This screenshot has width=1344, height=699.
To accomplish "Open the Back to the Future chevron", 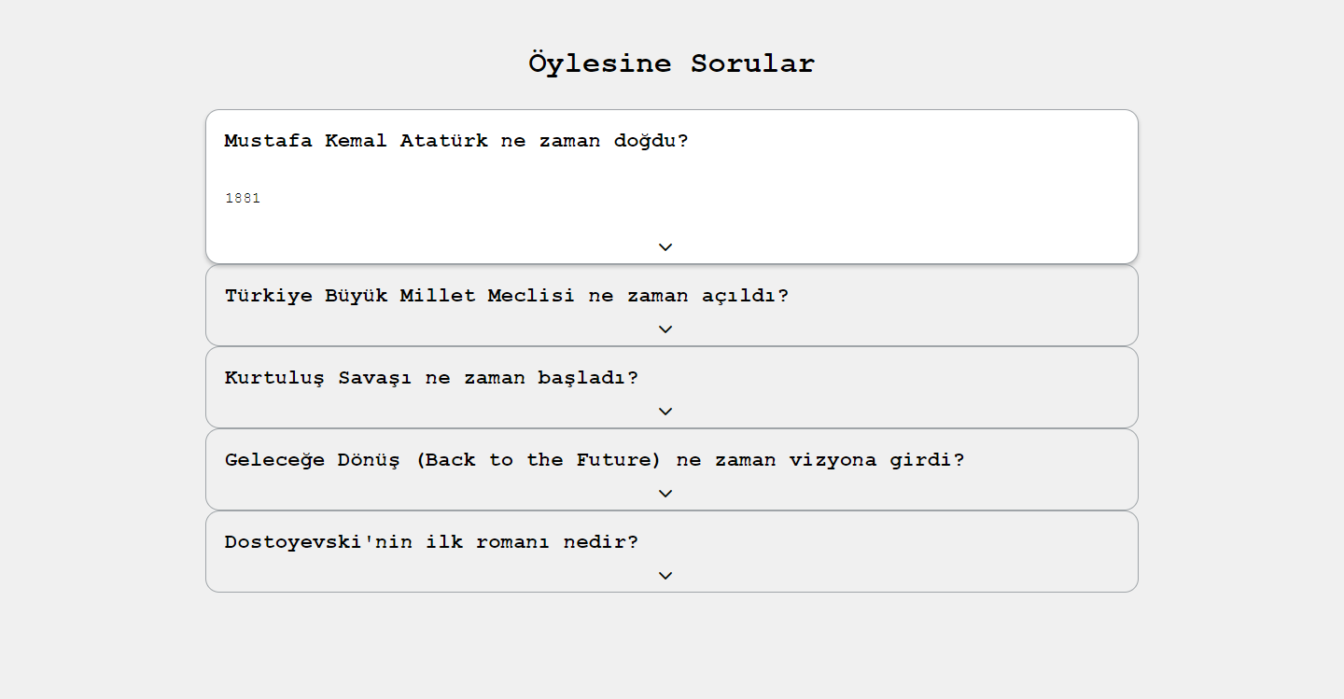I will [x=665, y=493].
